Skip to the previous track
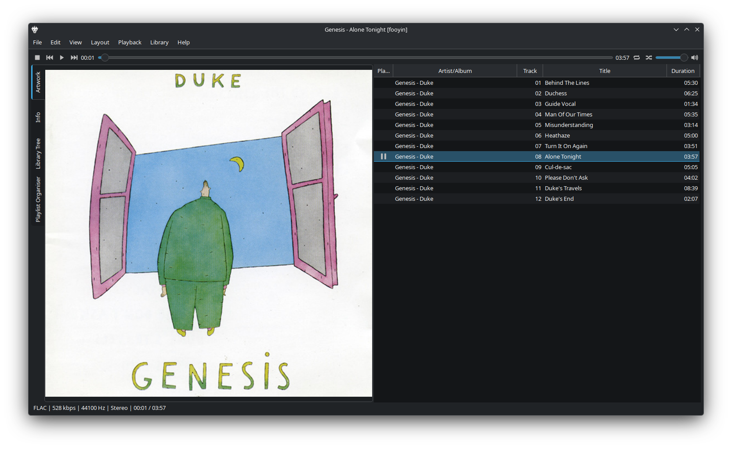Screen dimensions: 732x449 pyautogui.click(x=50, y=58)
